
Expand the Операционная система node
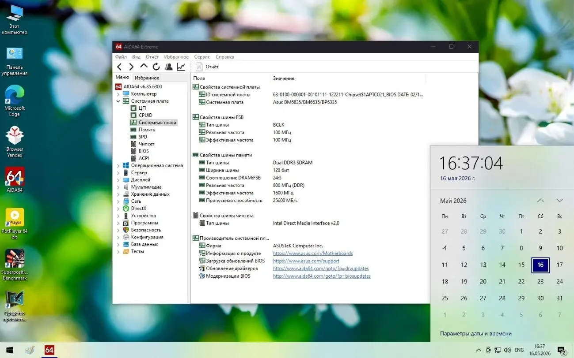pyautogui.click(x=118, y=166)
